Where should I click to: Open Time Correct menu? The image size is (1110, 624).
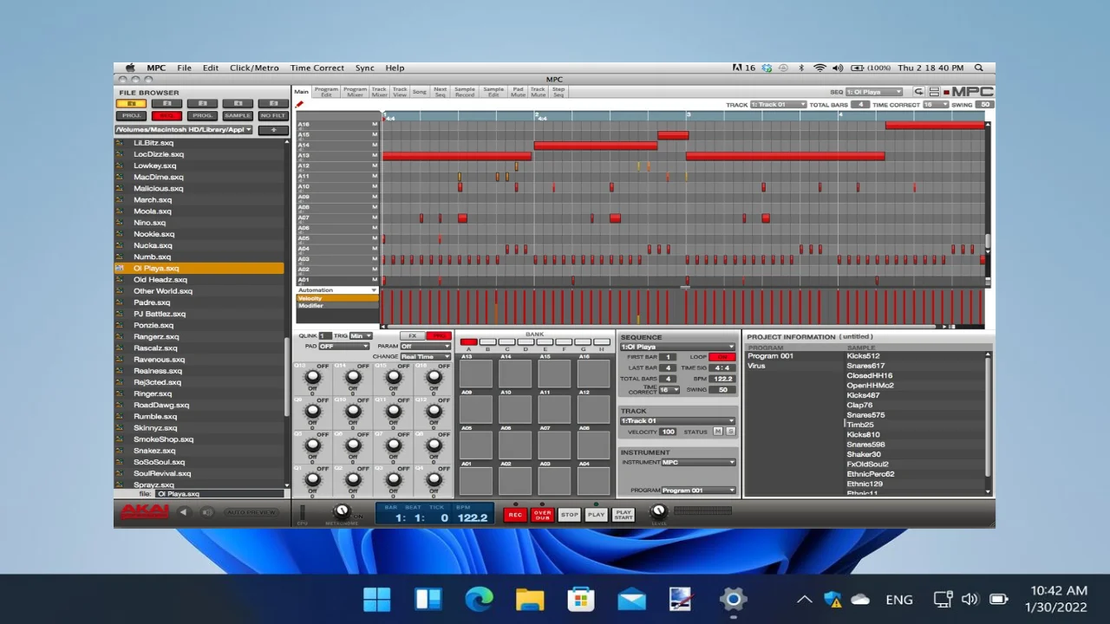(317, 68)
